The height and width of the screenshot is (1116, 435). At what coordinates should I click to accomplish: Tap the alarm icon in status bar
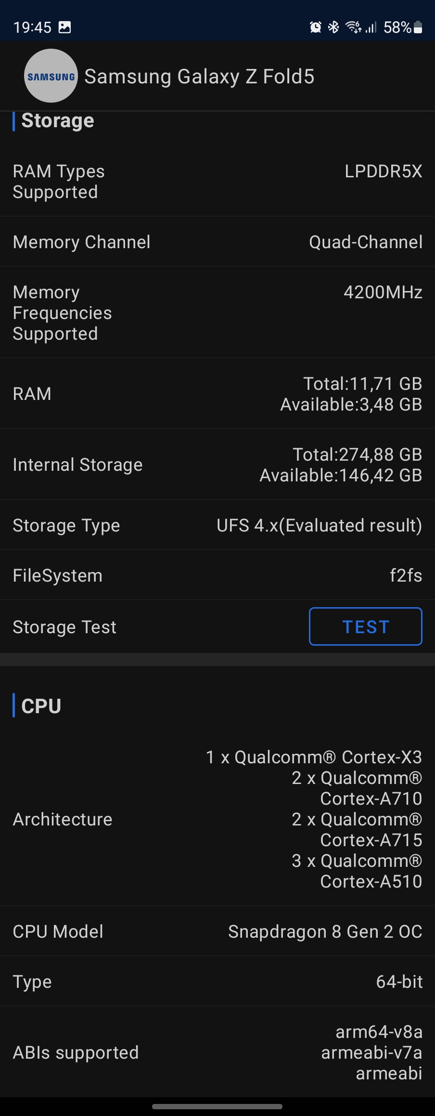tap(316, 27)
